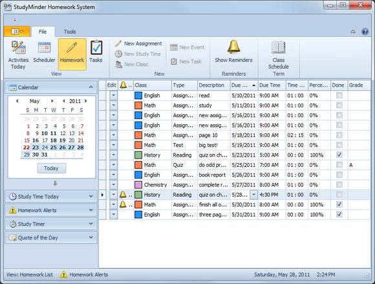This screenshot has width=375, height=284.
Task: Expand the Study Timer panel
Action: click(91, 224)
